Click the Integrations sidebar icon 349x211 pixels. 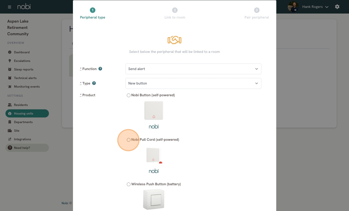click(10, 139)
